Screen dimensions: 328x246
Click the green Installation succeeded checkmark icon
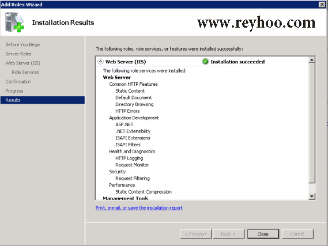point(205,62)
